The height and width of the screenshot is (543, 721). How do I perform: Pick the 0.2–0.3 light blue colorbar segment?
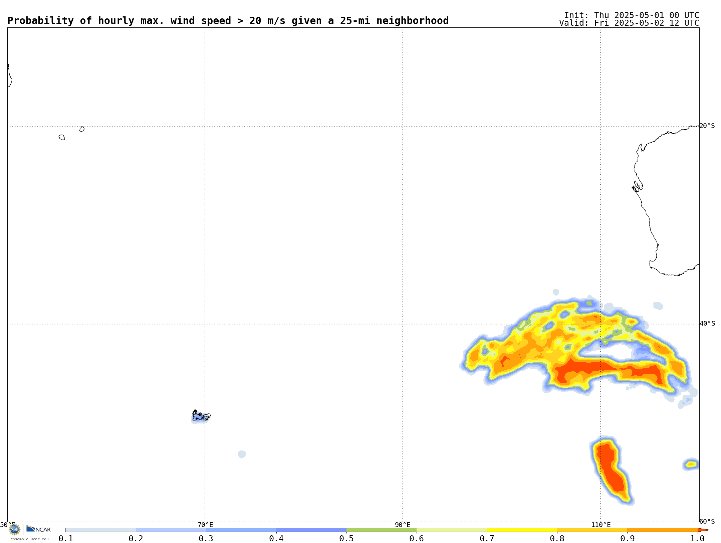171,530
